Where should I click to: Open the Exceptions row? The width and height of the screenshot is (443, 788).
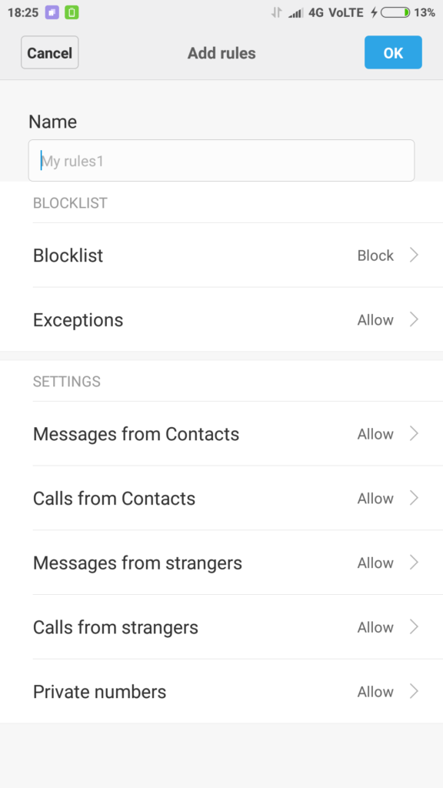pyautogui.click(x=221, y=319)
